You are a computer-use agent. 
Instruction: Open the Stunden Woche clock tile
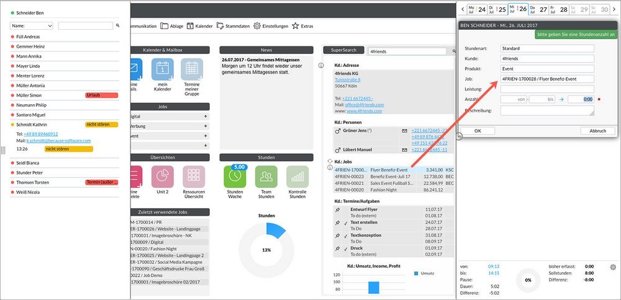(x=235, y=177)
